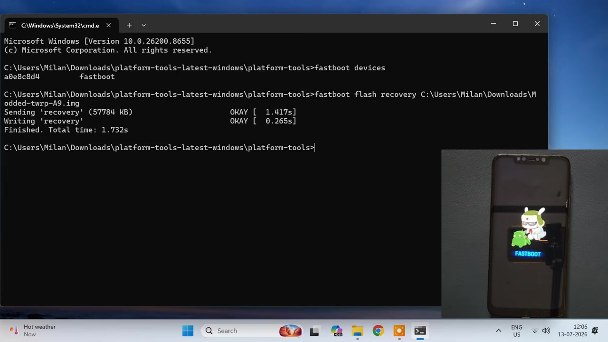Click the Microsoft Windows version line
This screenshot has width=608, height=342.
99,41
